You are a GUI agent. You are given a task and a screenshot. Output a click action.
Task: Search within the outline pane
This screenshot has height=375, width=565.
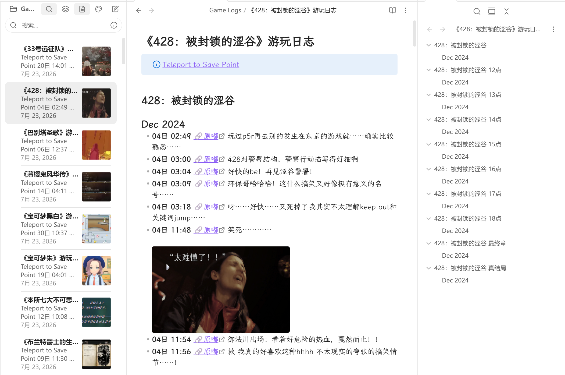coord(477,11)
